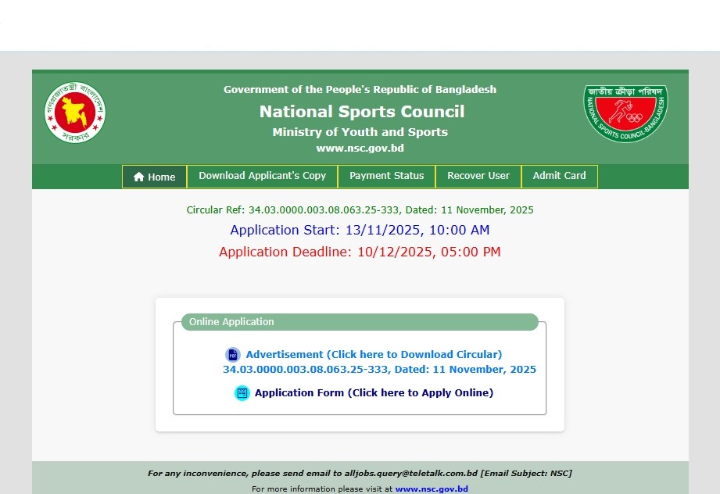Click the circular reference number under Advertisement

379,370
